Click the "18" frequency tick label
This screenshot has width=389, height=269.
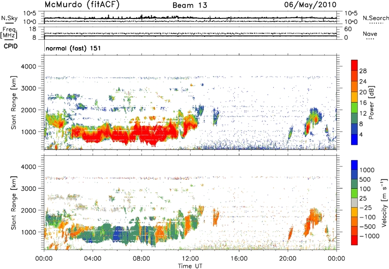point(33,29)
